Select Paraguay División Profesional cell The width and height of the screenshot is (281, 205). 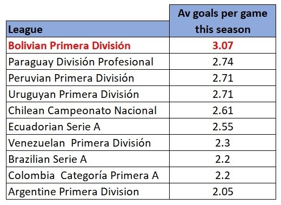point(88,62)
